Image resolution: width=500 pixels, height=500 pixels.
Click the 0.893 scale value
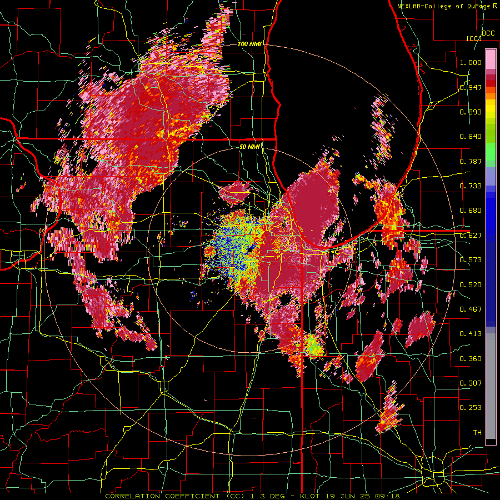[471, 112]
